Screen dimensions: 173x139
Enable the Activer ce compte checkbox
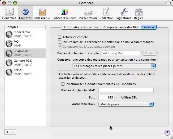point(60,37)
